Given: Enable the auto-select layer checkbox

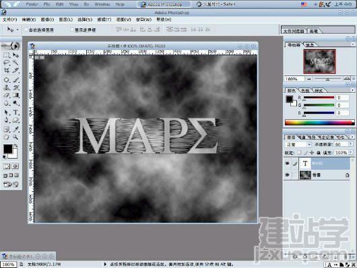Looking at the screenshot, I should coord(26,30).
